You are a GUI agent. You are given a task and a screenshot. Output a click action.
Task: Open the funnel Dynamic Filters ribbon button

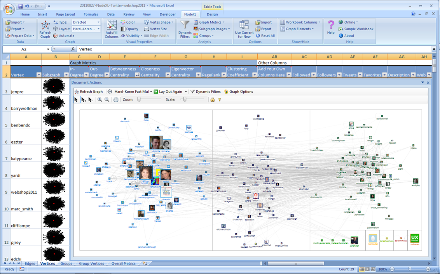point(185,29)
